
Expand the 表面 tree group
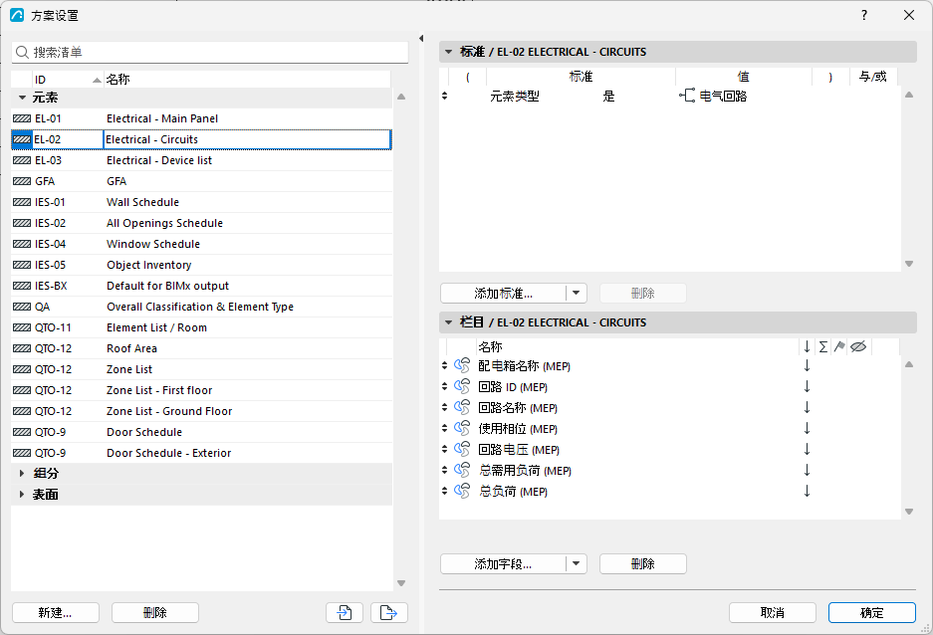pyautogui.click(x=22, y=494)
